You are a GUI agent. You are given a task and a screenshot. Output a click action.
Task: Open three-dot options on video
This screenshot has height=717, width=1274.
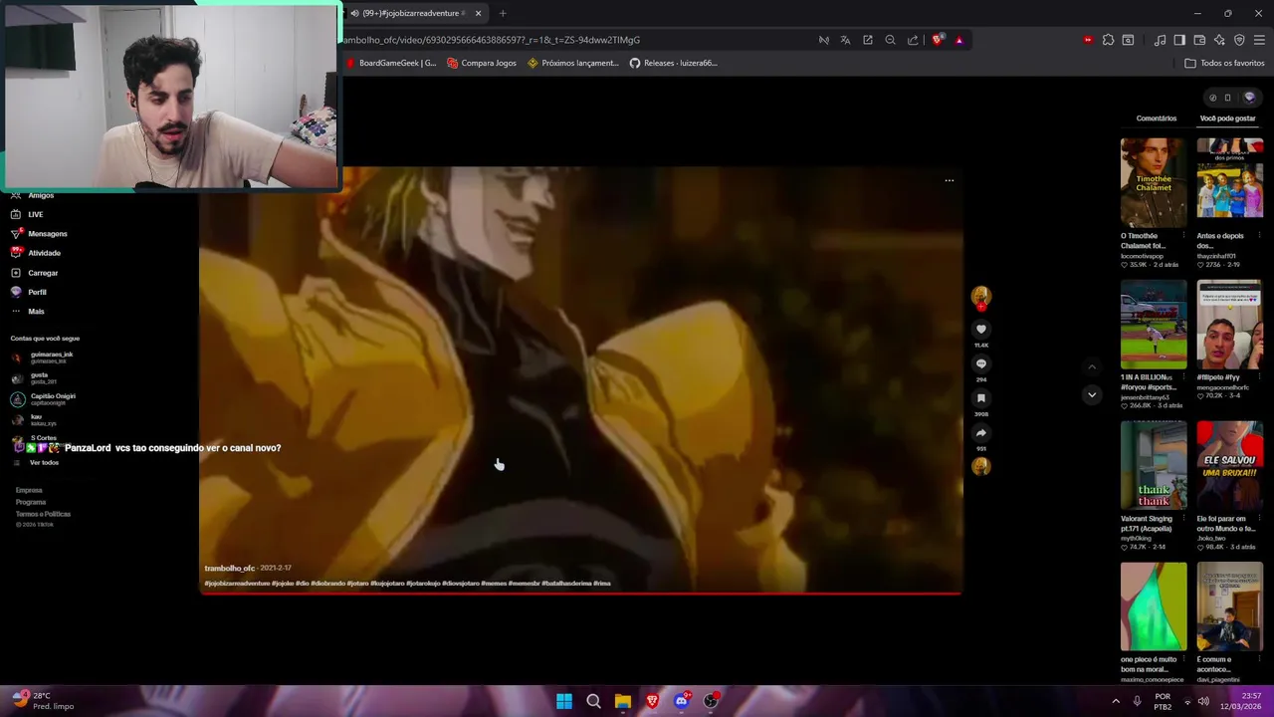949,180
